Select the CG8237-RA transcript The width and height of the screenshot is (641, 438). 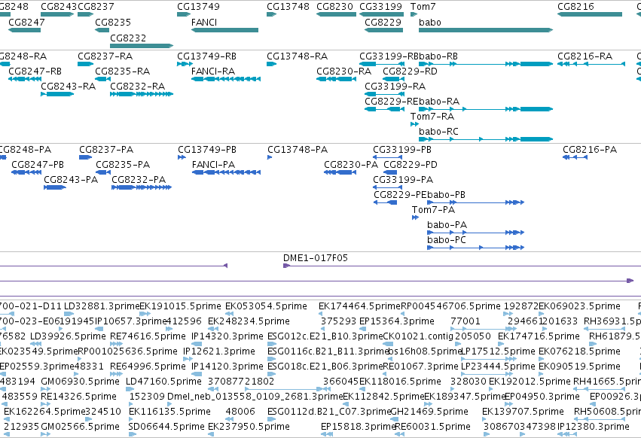85,64
